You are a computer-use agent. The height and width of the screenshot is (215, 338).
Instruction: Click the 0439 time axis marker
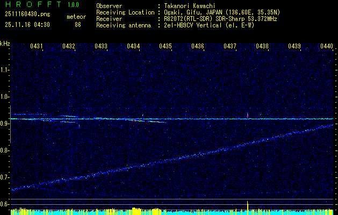(294, 46)
